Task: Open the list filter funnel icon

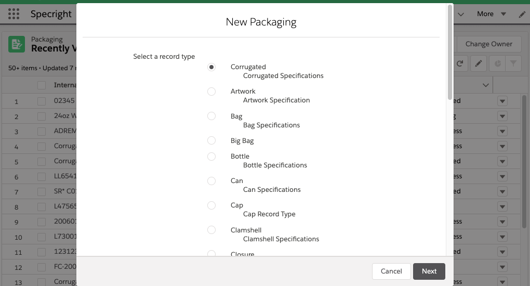Action: (513, 64)
